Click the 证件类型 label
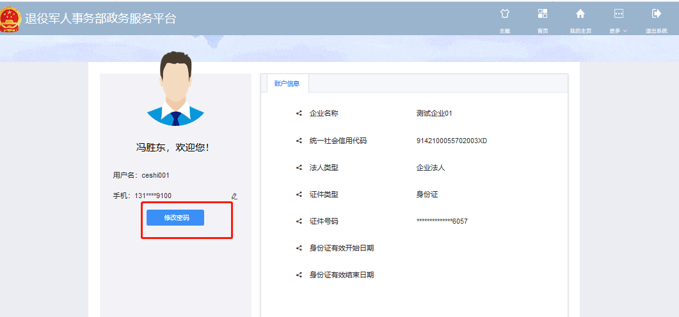This screenshot has height=317, width=679. [x=324, y=195]
